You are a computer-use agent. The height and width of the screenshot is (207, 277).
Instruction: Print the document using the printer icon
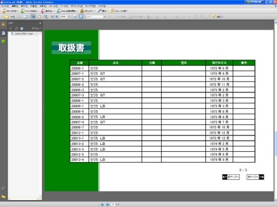13,17
